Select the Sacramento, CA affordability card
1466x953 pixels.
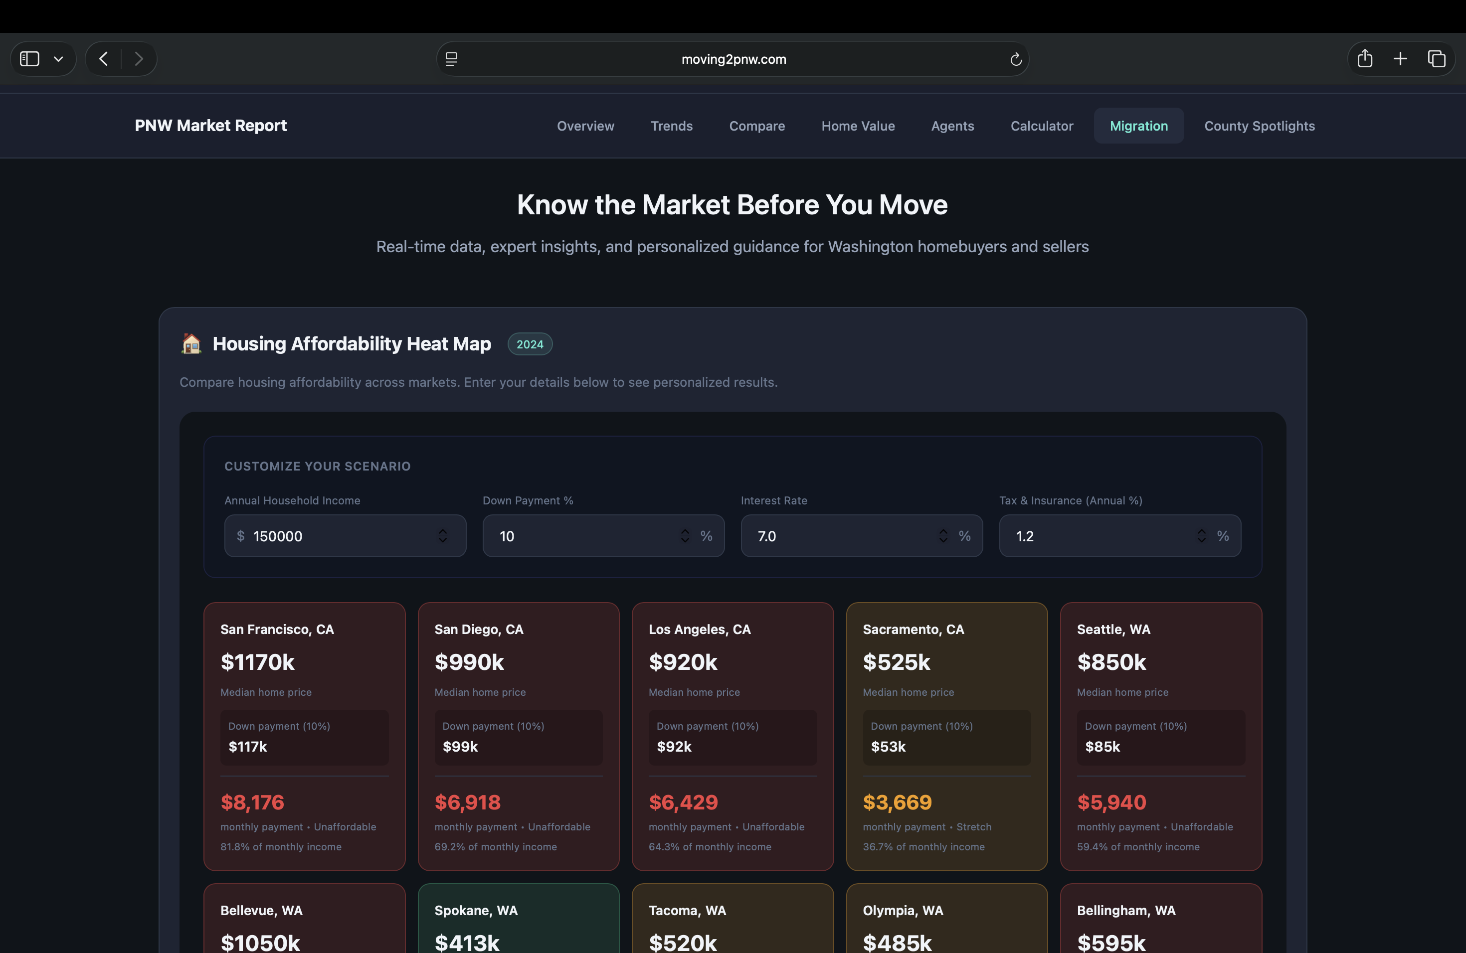(x=946, y=736)
